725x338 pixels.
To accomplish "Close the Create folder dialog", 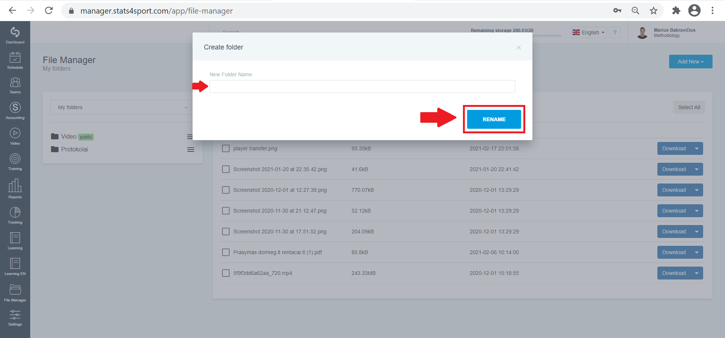I will [x=519, y=48].
